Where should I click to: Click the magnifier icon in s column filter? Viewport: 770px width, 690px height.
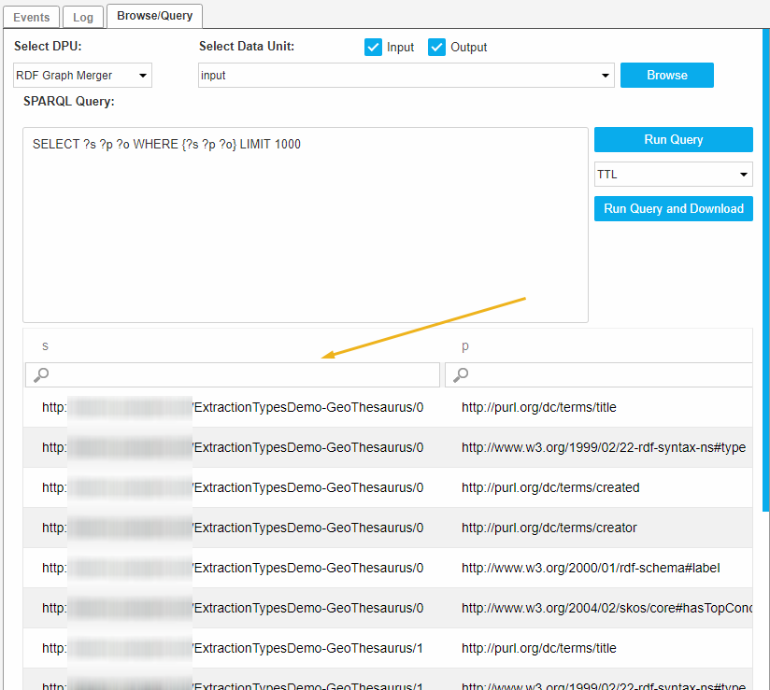[x=40, y=375]
